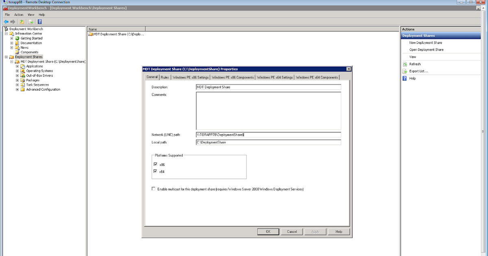
Task: Click the Export List icon
Action: click(404, 71)
